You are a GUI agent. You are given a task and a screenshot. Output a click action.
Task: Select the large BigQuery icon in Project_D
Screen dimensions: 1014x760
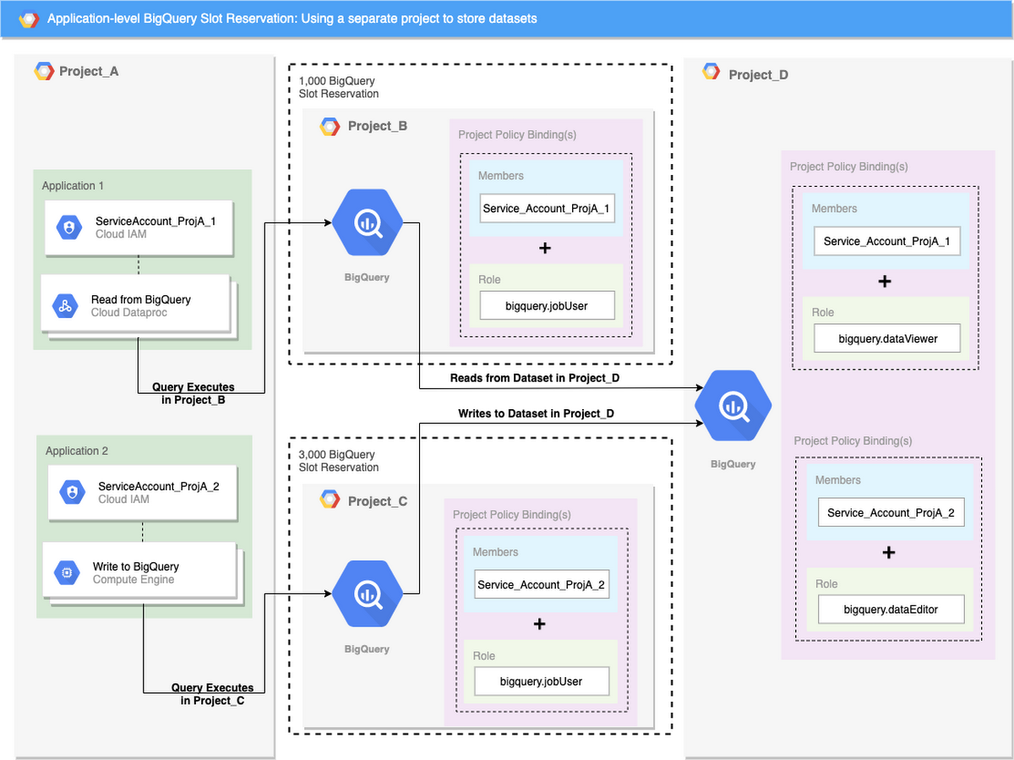point(733,407)
